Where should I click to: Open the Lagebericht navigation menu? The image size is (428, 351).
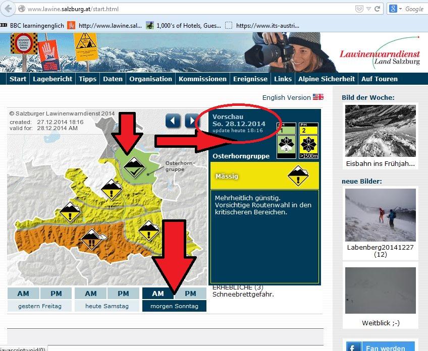(x=52, y=79)
